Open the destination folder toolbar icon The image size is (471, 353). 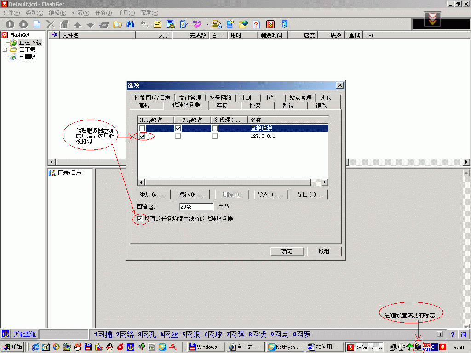(x=118, y=24)
